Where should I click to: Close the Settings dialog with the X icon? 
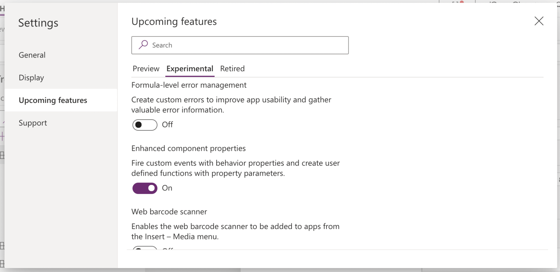coord(539,21)
